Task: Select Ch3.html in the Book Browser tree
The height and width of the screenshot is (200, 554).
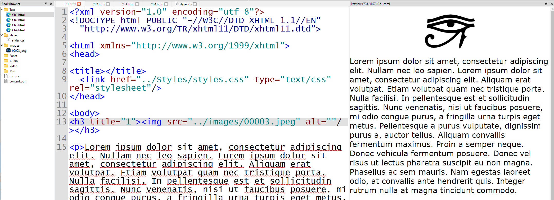Action: pyautogui.click(x=18, y=25)
